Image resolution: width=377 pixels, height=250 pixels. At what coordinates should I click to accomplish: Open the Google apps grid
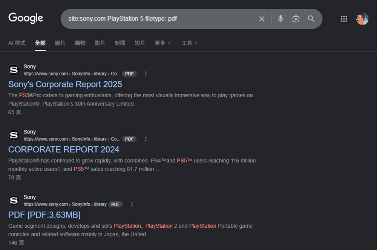pos(344,19)
